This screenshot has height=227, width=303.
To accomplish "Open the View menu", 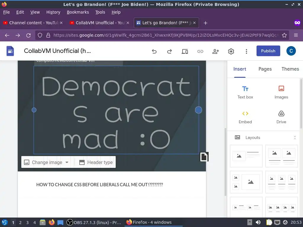I will (x=35, y=12).
